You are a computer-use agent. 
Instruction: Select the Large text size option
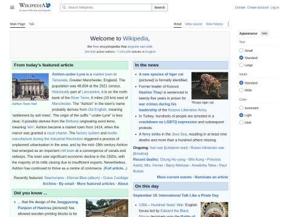point(241,65)
